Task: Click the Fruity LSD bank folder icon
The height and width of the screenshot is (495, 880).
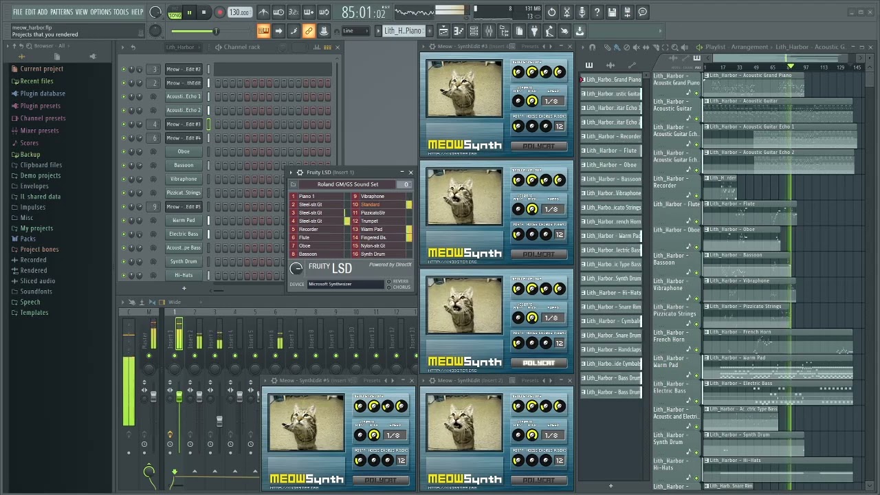Action: click(x=294, y=184)
